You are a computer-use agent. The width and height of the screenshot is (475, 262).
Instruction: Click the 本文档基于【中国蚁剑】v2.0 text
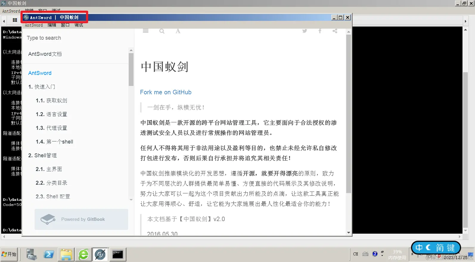tap(186, 219)
